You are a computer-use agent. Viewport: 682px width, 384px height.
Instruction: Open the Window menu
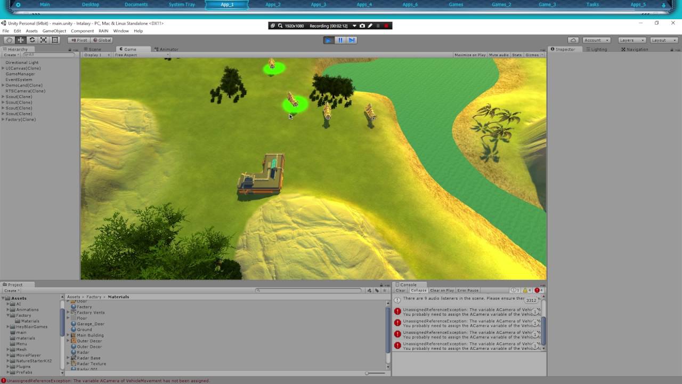pyautogui.click(x=121, y=31)
